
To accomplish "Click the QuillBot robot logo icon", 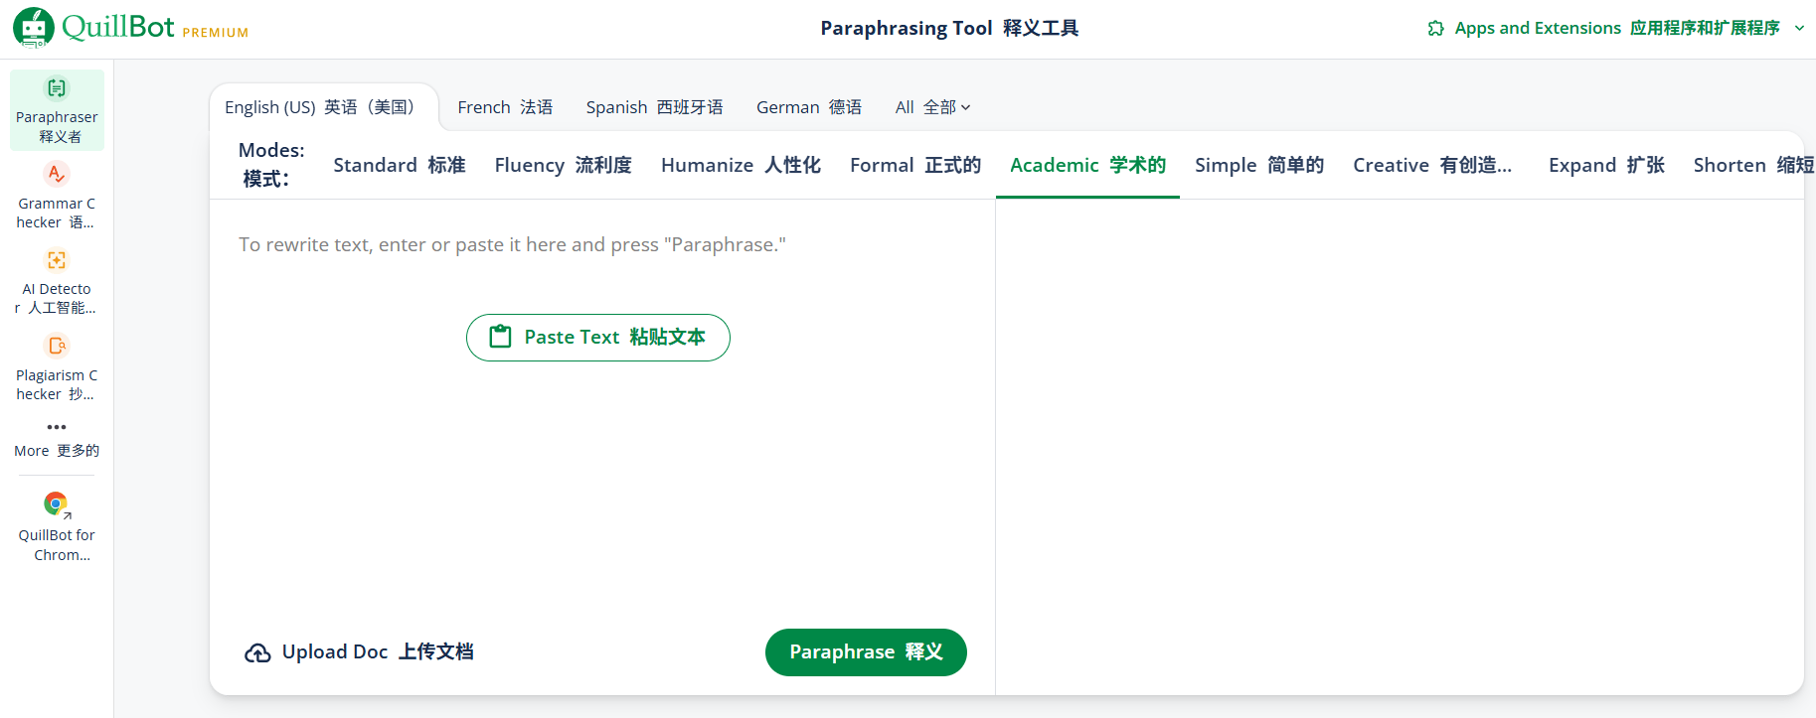I will pos(34,28).
